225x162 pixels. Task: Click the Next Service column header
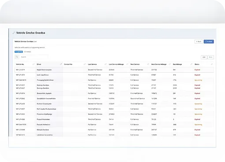(135, 64)
